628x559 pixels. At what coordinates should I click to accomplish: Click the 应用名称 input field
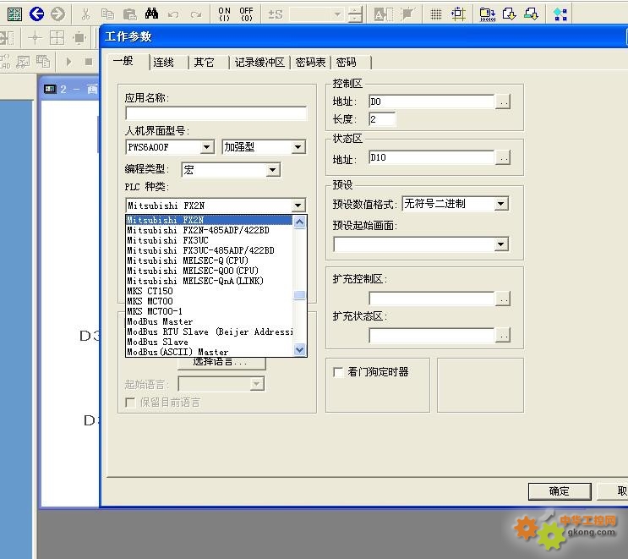(x=216, y=113)
